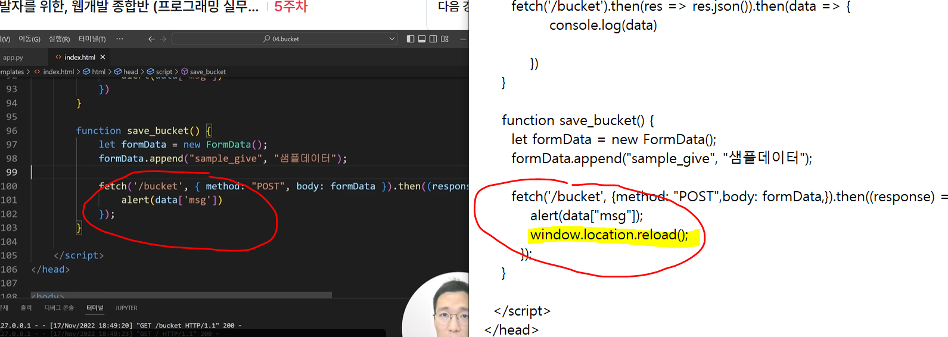This screenshot has width=948, height=337.
Task: Go back with the left arrow
Action: tap(151, 39)
